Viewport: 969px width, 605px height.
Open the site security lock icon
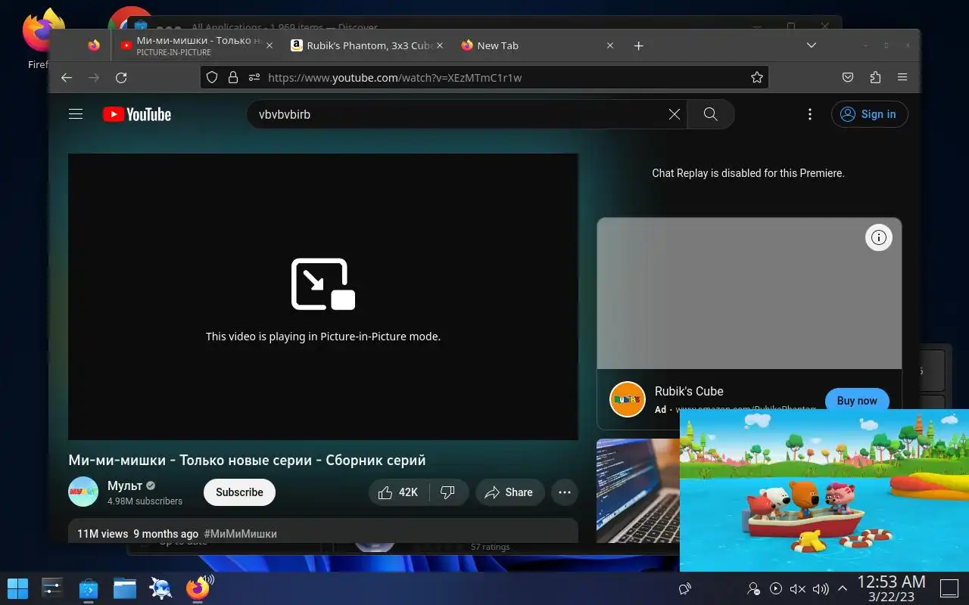click(233, 77)
